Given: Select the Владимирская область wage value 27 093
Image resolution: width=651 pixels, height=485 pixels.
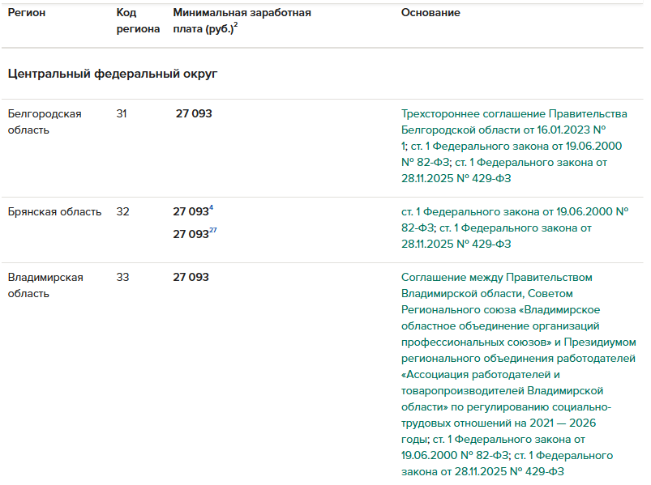Looking at the screenshot, I should point(191,277).
